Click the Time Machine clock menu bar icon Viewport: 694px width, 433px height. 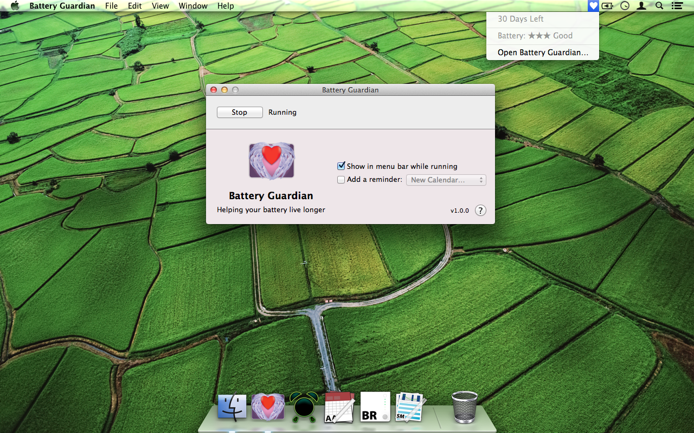[625, 6]
